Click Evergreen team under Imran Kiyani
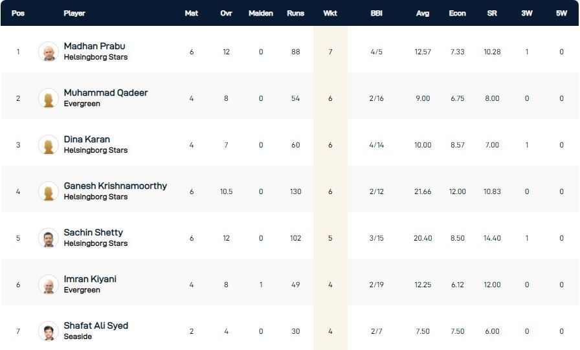Screen dimensions: 580x350 pyautogui.click(x=82, y=290)
